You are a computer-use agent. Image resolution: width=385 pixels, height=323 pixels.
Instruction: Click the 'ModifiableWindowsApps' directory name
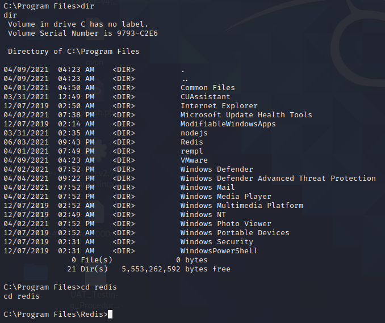tap(228, 124)
